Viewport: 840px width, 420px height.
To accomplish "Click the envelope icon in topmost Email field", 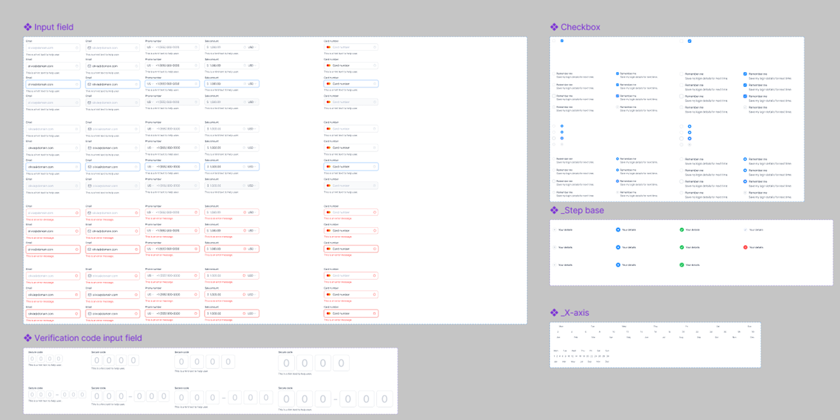I will coord(89,48).
